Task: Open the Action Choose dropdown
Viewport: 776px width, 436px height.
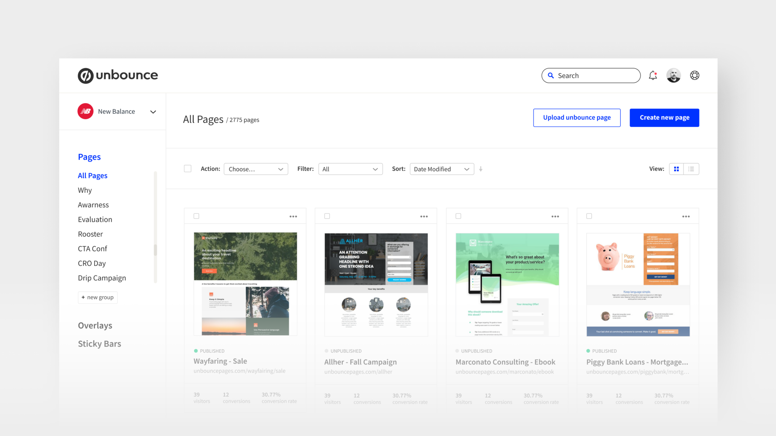Action: (x=256, y=169)
